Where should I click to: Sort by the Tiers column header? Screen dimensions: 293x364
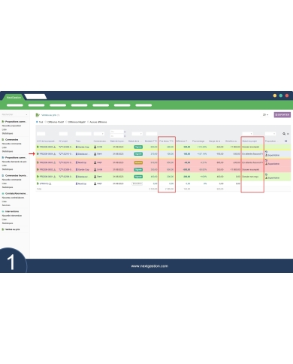[x=78, y=141]
